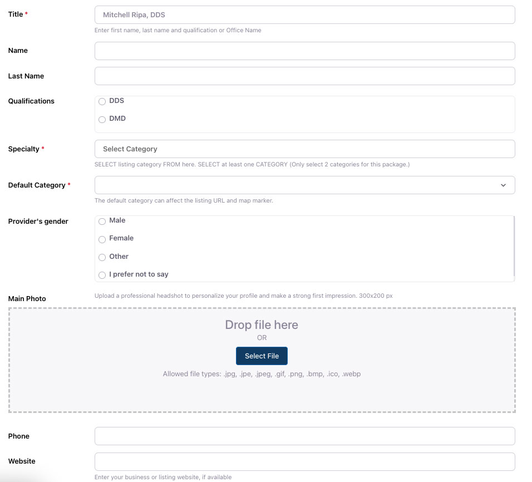Image resolution: width=532 pixels, height=482 pixels.
Task: Focus the Phone input field
Action: point(304,436)
